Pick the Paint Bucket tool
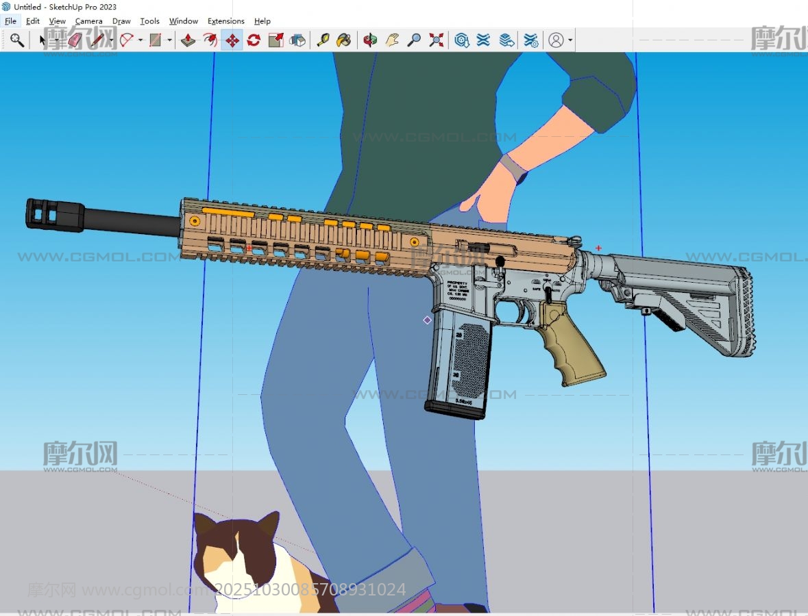808x616 pixels. [344, 40]
